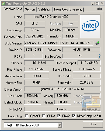The height and width of the screenshot is (131, 105).
Task: Click the Die Size value 160 mm²
Action: coord(70,30)
